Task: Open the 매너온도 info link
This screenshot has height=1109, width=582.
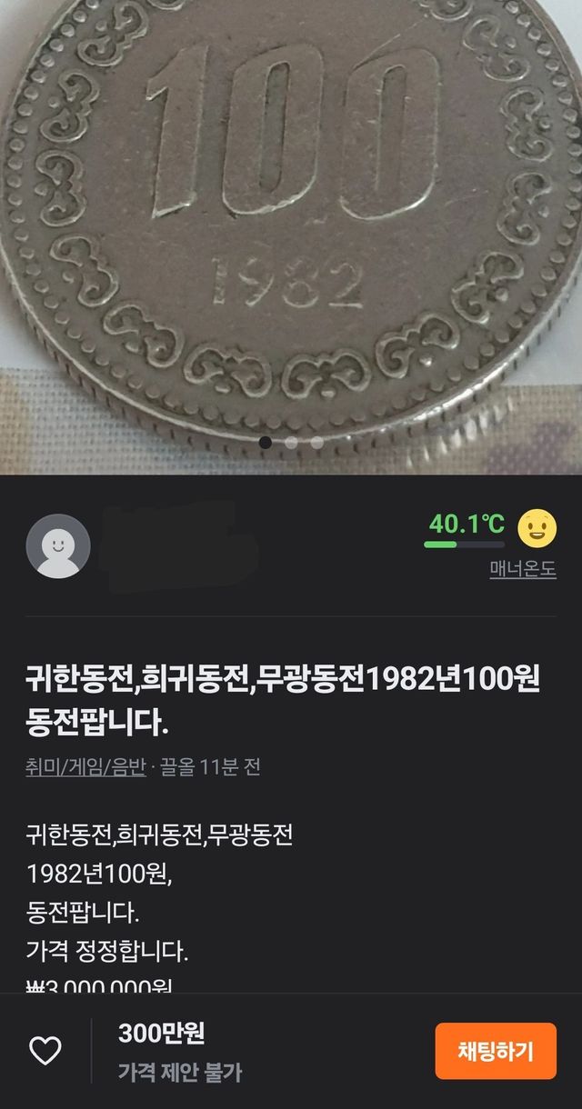Action: pyautogui.click(x=523, y=570)
